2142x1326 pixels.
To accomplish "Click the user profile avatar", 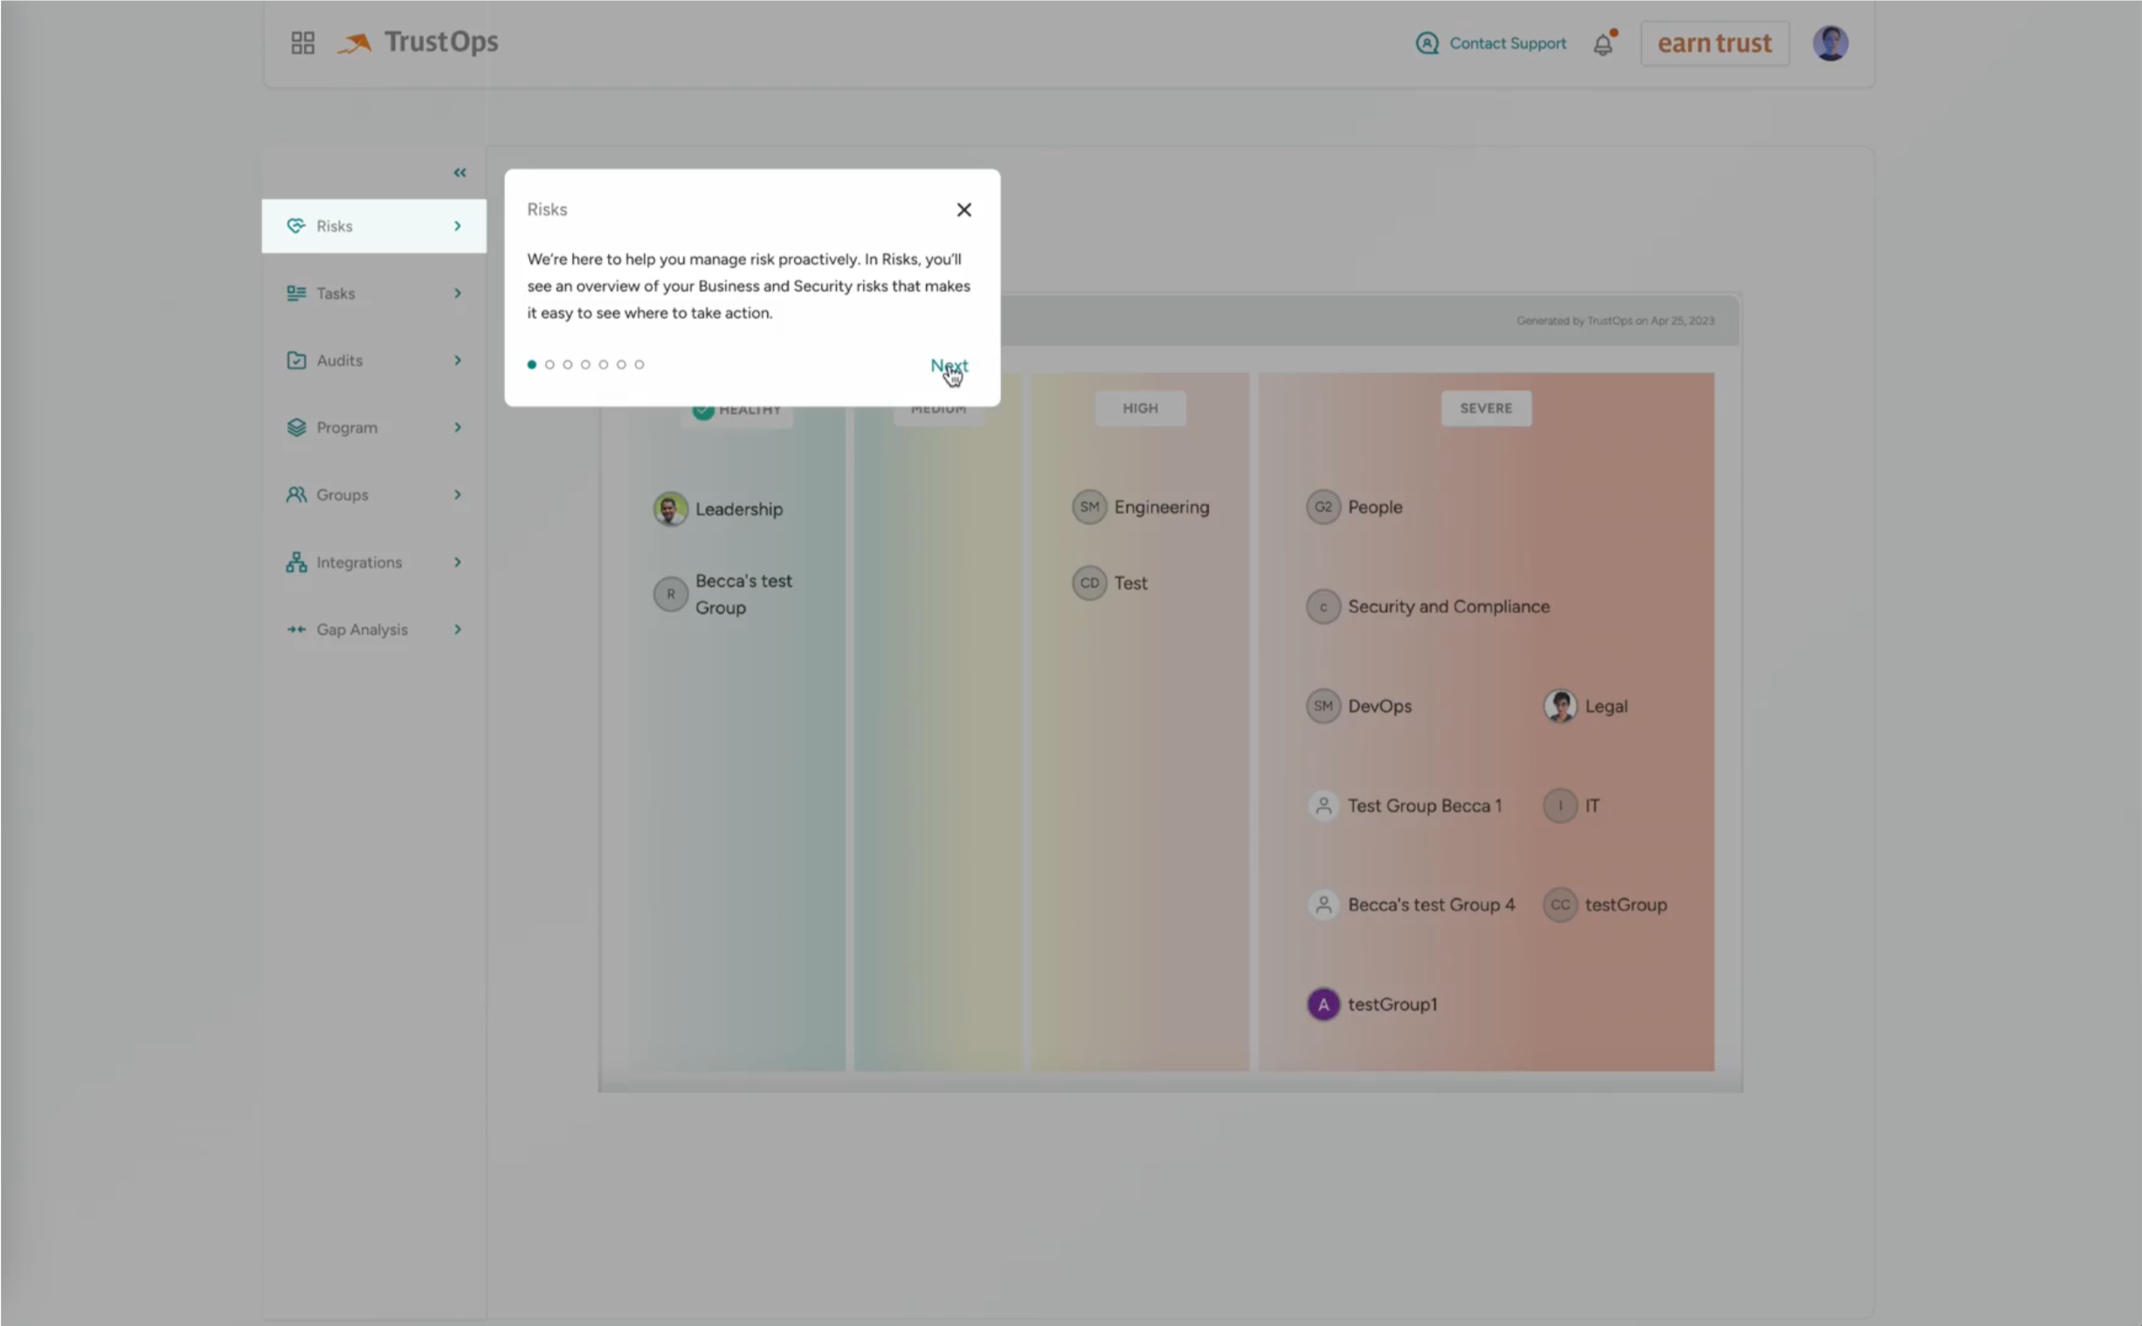I will 1830,43.
